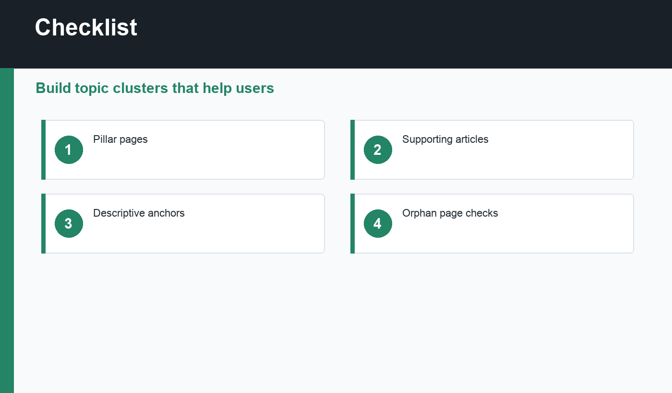
Task: Click the 'Checklist' header title
Action: tap(86, 27)
